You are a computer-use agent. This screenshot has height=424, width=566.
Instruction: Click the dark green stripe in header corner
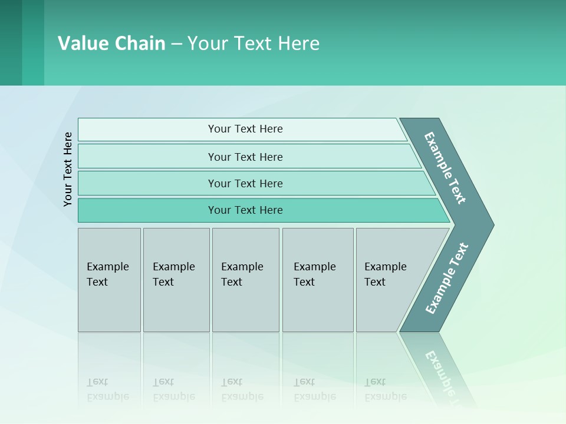click(x=11, y=42)
